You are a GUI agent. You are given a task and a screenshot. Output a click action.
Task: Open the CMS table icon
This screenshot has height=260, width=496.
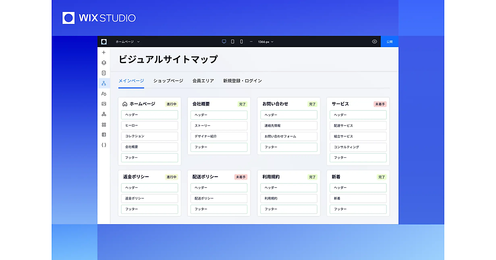pyautogui.click(x=104, y=135)
